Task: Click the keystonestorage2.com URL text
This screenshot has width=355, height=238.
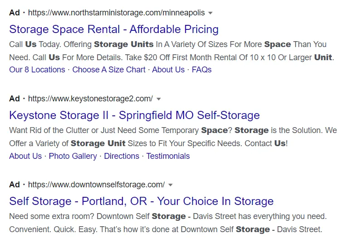Action: coord(90,99)
